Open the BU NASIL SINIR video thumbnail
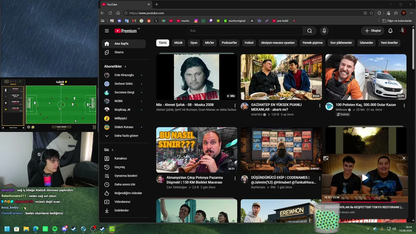This screenshot has width=416, height=234. [197, 150]
